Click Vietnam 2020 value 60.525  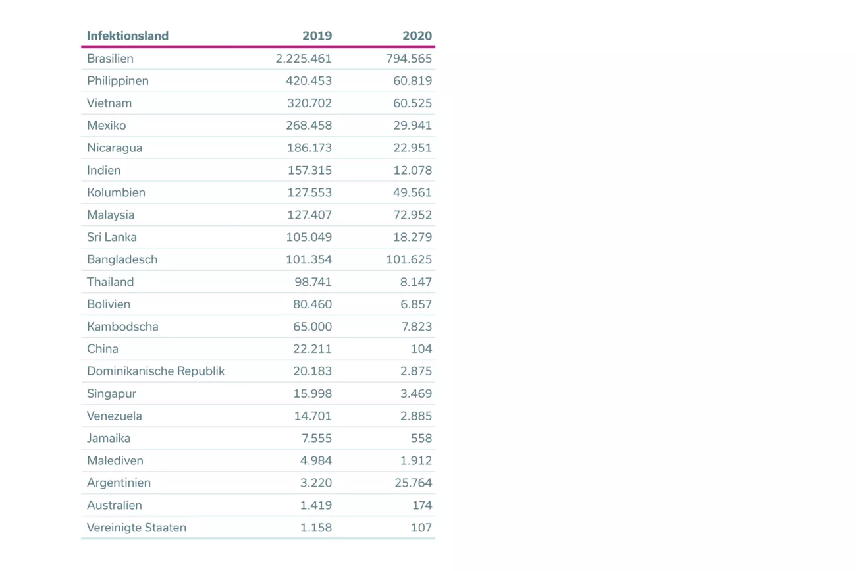click(x=413, y=103)
